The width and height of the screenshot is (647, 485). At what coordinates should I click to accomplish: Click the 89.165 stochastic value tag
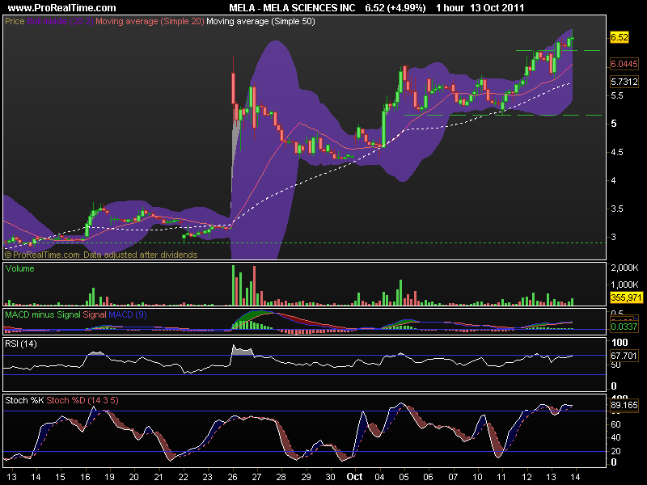pos(624,405)
